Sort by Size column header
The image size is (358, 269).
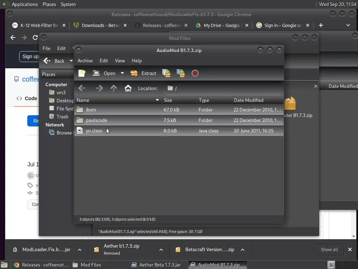coord(179,100)
